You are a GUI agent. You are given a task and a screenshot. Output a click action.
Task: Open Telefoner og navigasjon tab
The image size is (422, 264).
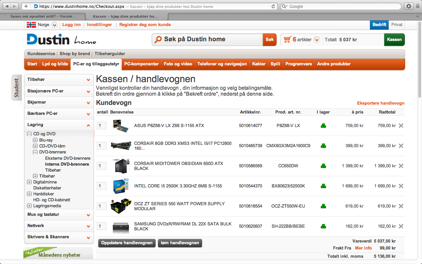coord(222,64)
